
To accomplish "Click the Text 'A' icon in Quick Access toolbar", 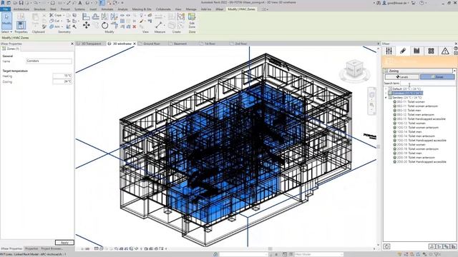I will 80,3.
